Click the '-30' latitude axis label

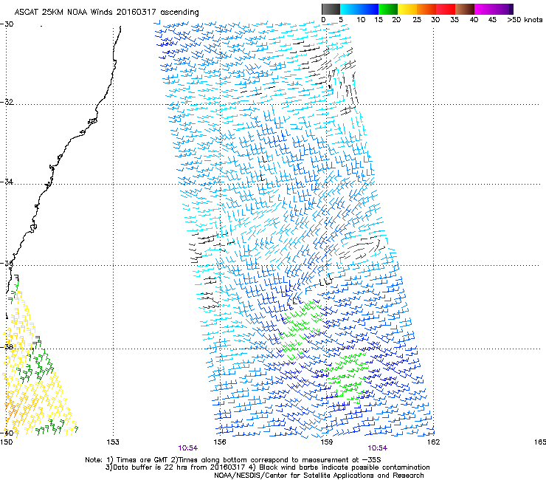7,24
